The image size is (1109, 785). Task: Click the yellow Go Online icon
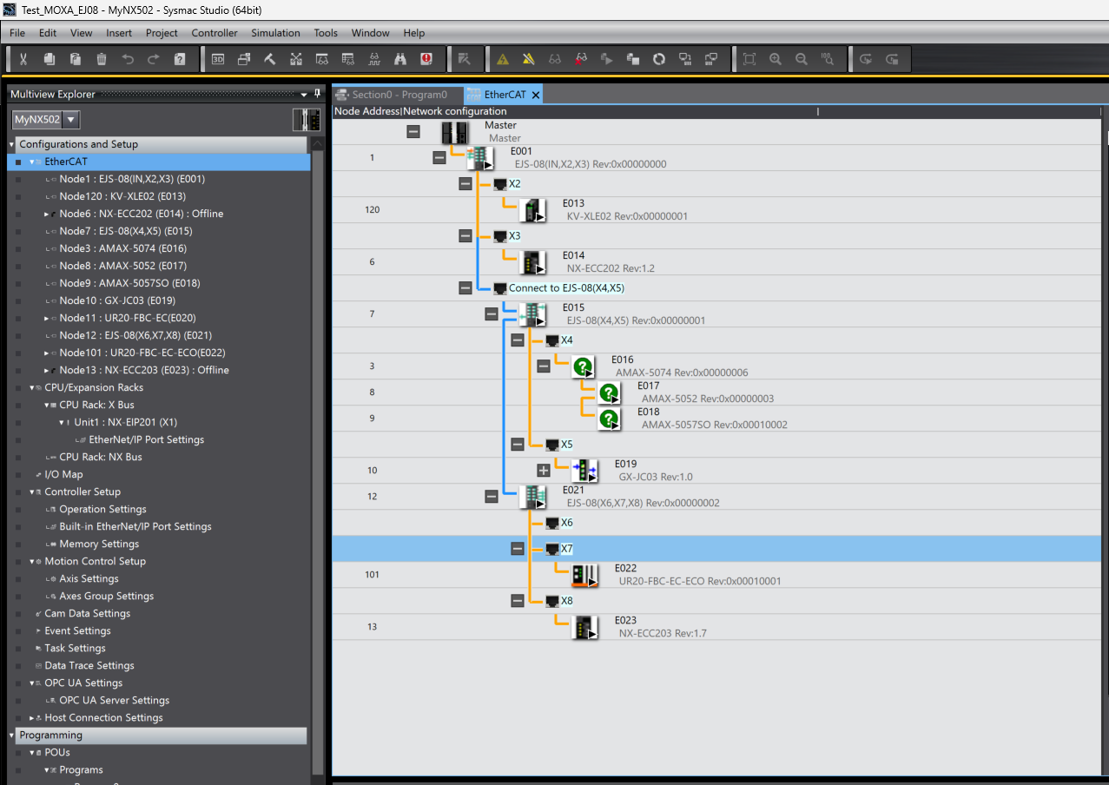pos(503,59)
